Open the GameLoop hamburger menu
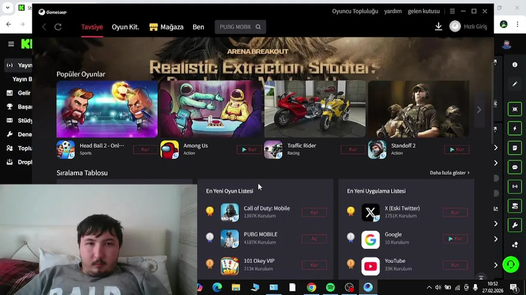The image size is (526, 295). tap(452, 11)
